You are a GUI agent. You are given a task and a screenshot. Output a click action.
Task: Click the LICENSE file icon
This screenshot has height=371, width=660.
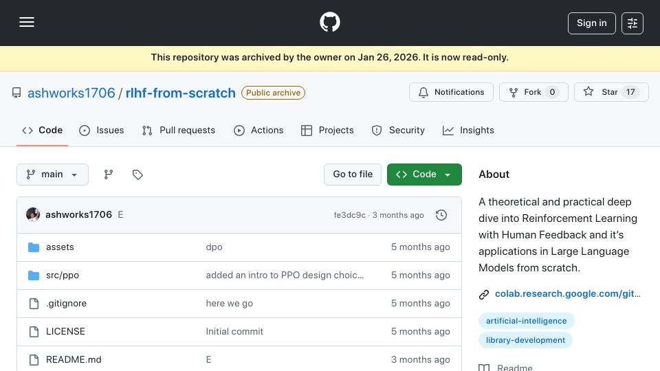[x=34, y=331]
